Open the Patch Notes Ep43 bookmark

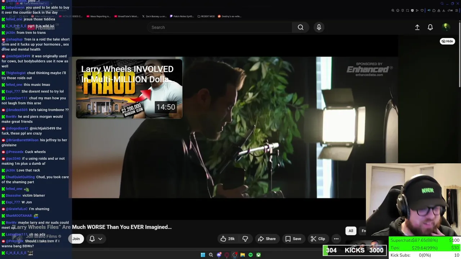(x=182, y=16)
